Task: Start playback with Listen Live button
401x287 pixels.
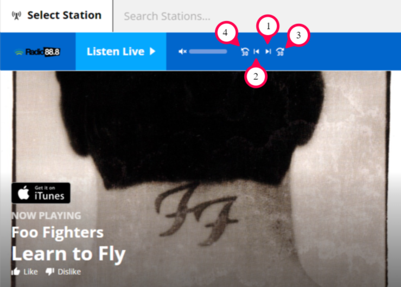Action: [121, 52]
